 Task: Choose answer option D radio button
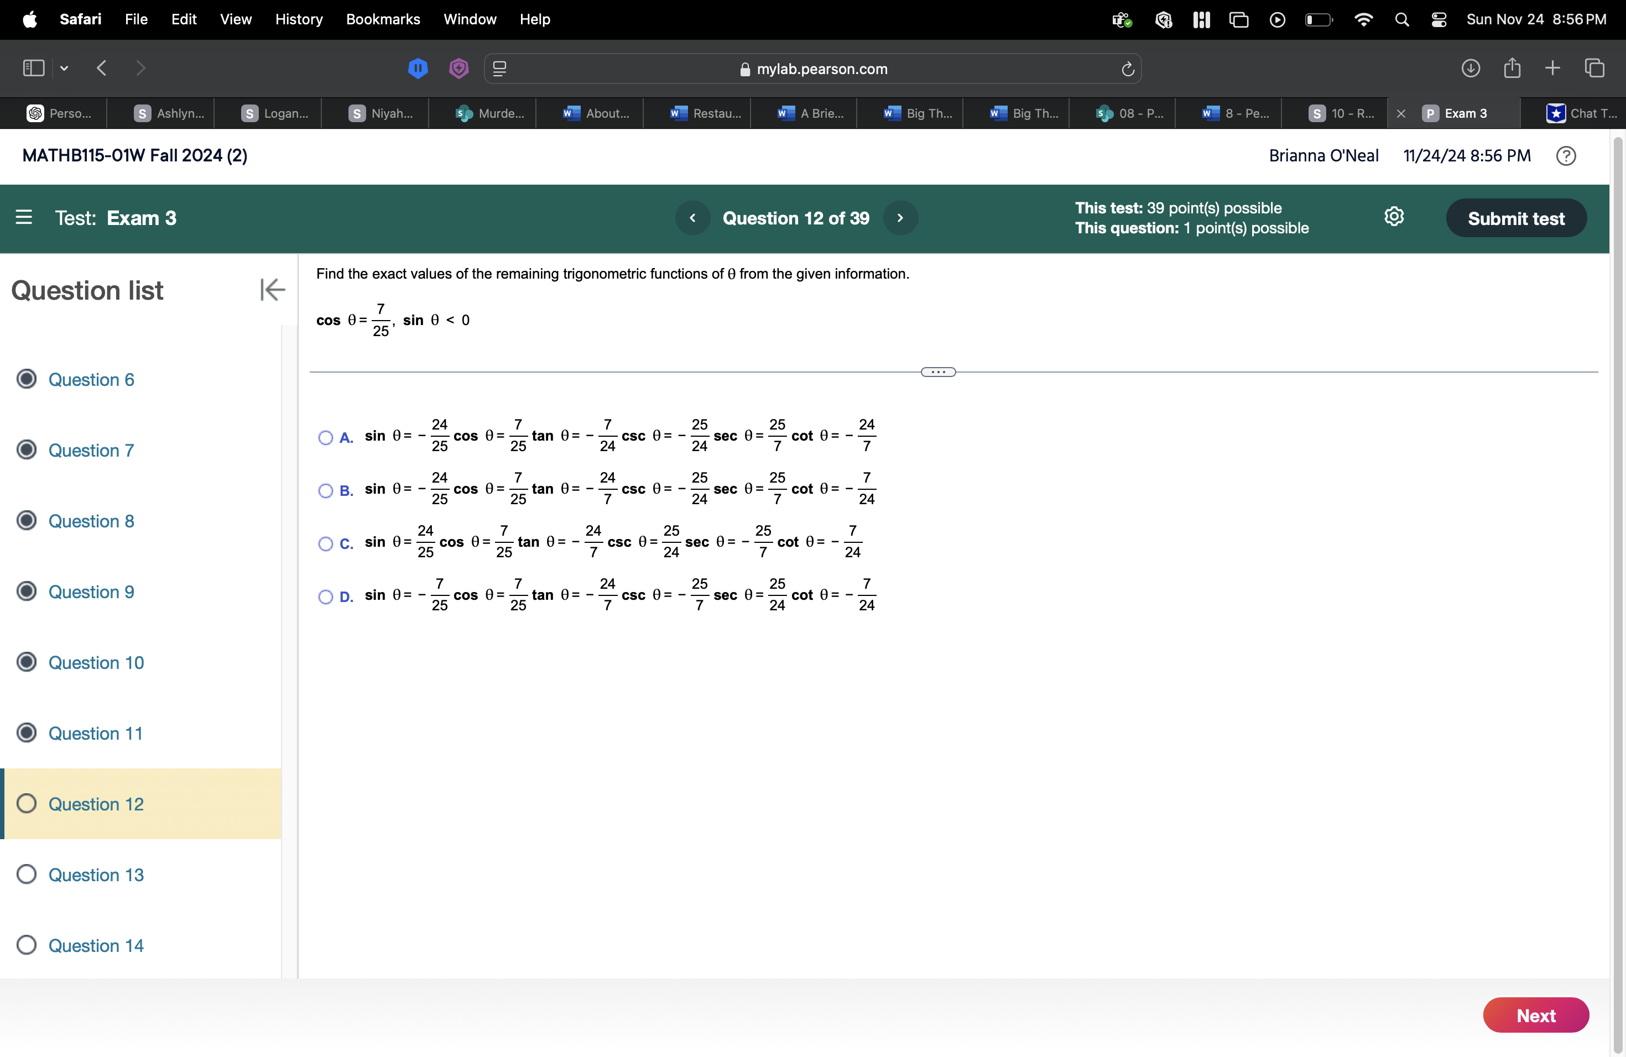pos(326,597)
